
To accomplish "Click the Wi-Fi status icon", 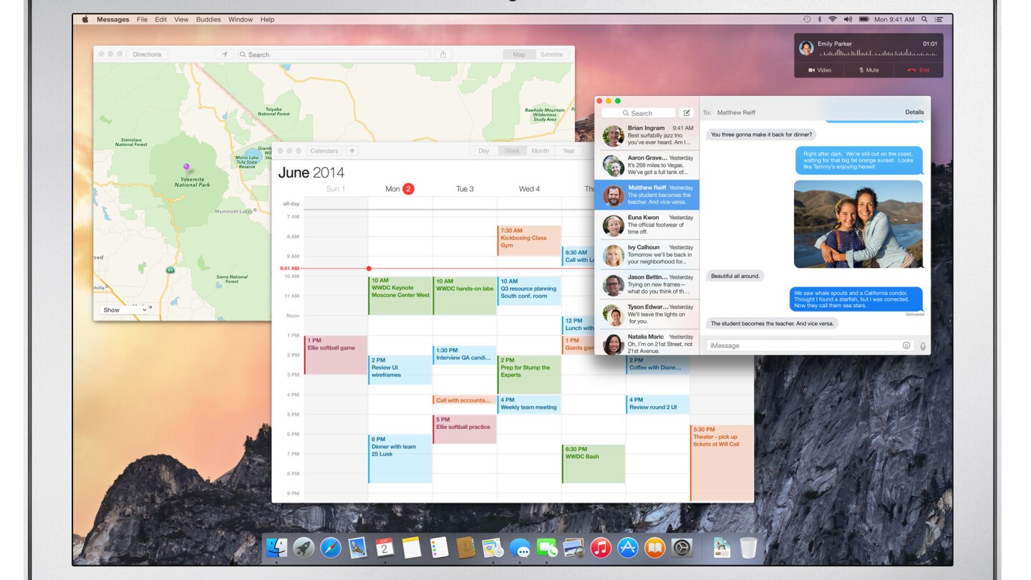I will [x=833, y=19].
